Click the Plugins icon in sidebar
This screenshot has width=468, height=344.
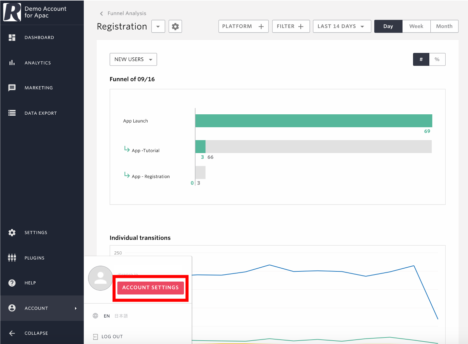[x=12, y=258]
